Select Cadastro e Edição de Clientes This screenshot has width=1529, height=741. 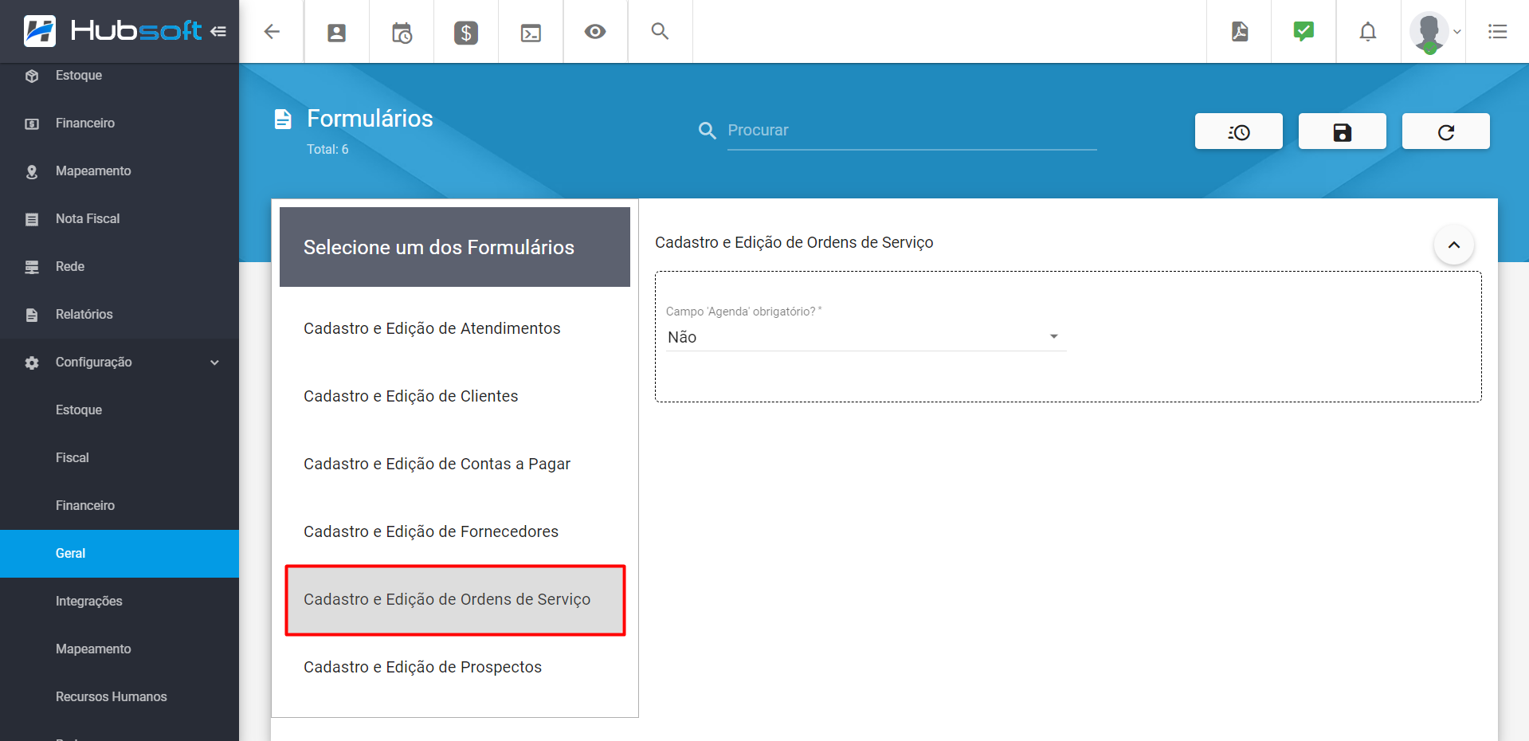[x=455, y=396]
